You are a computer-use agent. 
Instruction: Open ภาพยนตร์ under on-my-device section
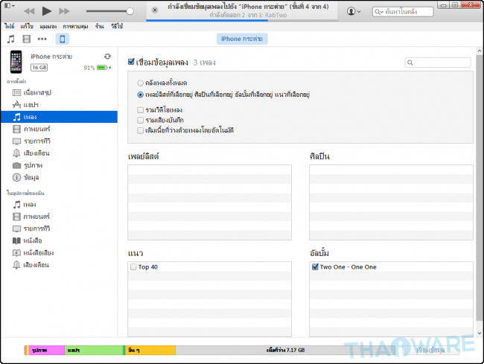click(x=31, y=217)
